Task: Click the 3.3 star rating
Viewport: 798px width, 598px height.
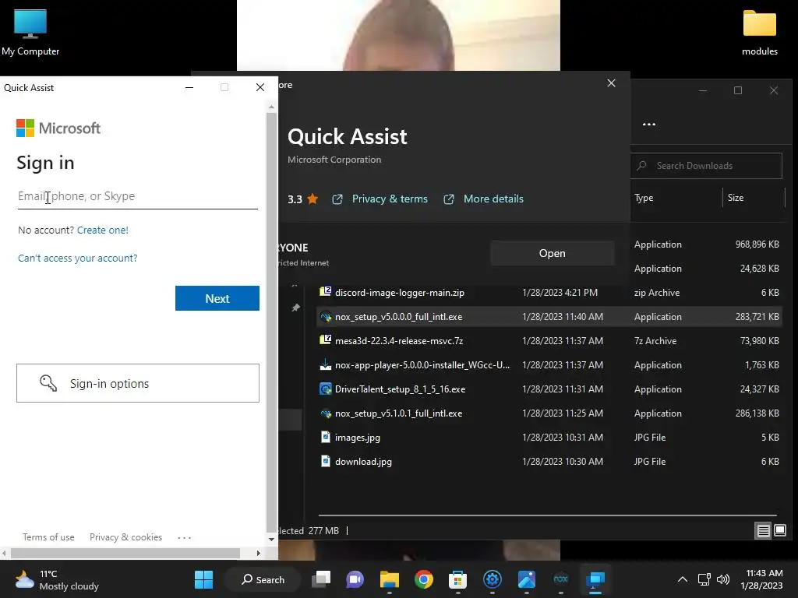Action: 302,199
